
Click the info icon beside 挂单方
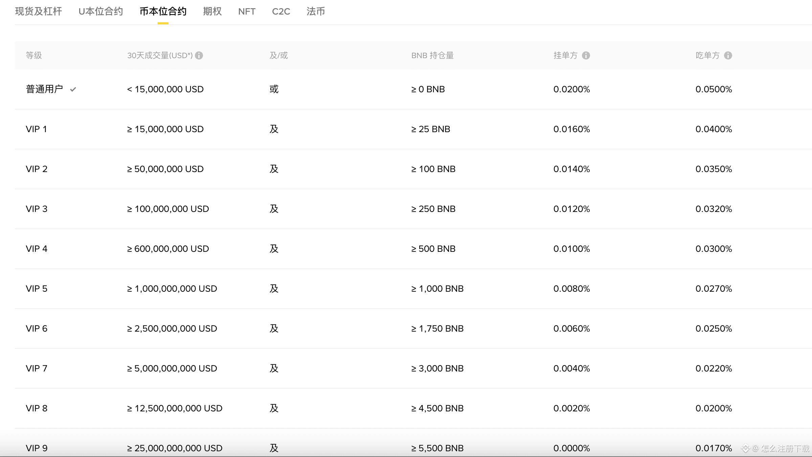(x=586, y=55)
